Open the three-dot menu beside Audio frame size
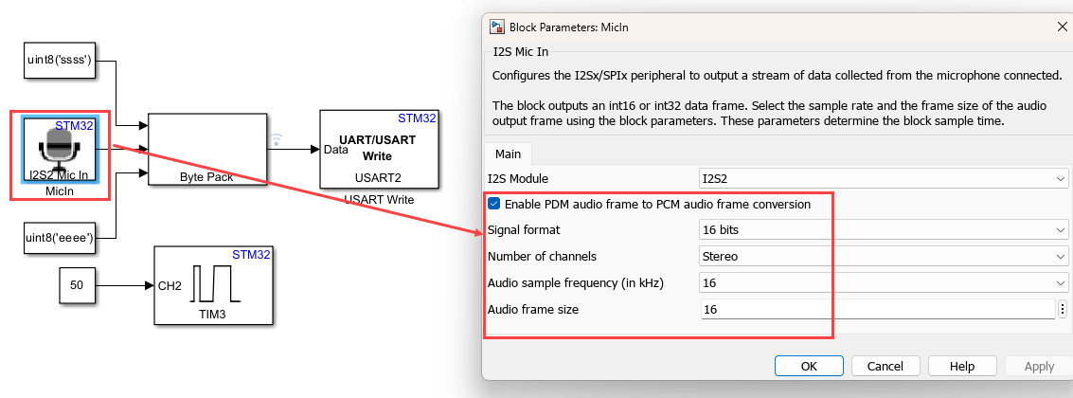 click(1063, 309)
